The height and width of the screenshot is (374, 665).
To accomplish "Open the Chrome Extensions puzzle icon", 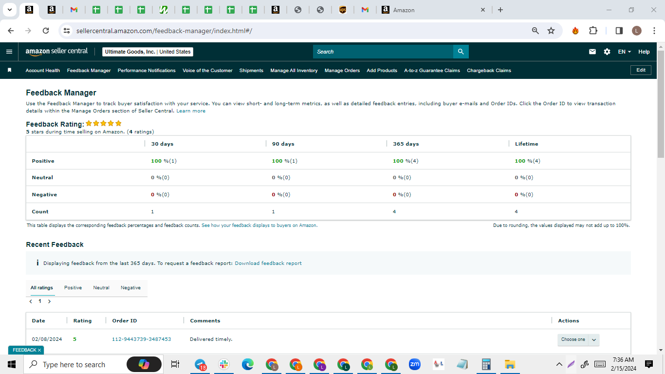I will [593, 31].
